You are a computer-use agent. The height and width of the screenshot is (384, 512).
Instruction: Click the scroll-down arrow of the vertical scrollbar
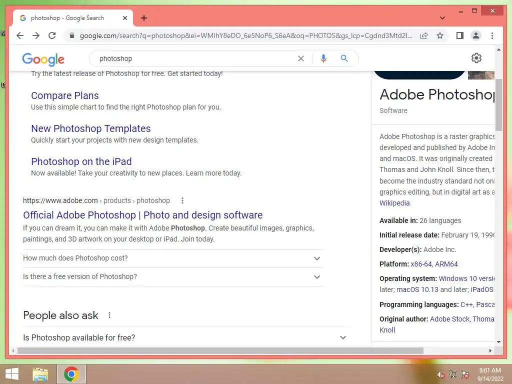coord(498,342)
